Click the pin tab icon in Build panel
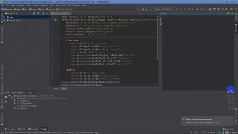 click(x=6, y=102)
